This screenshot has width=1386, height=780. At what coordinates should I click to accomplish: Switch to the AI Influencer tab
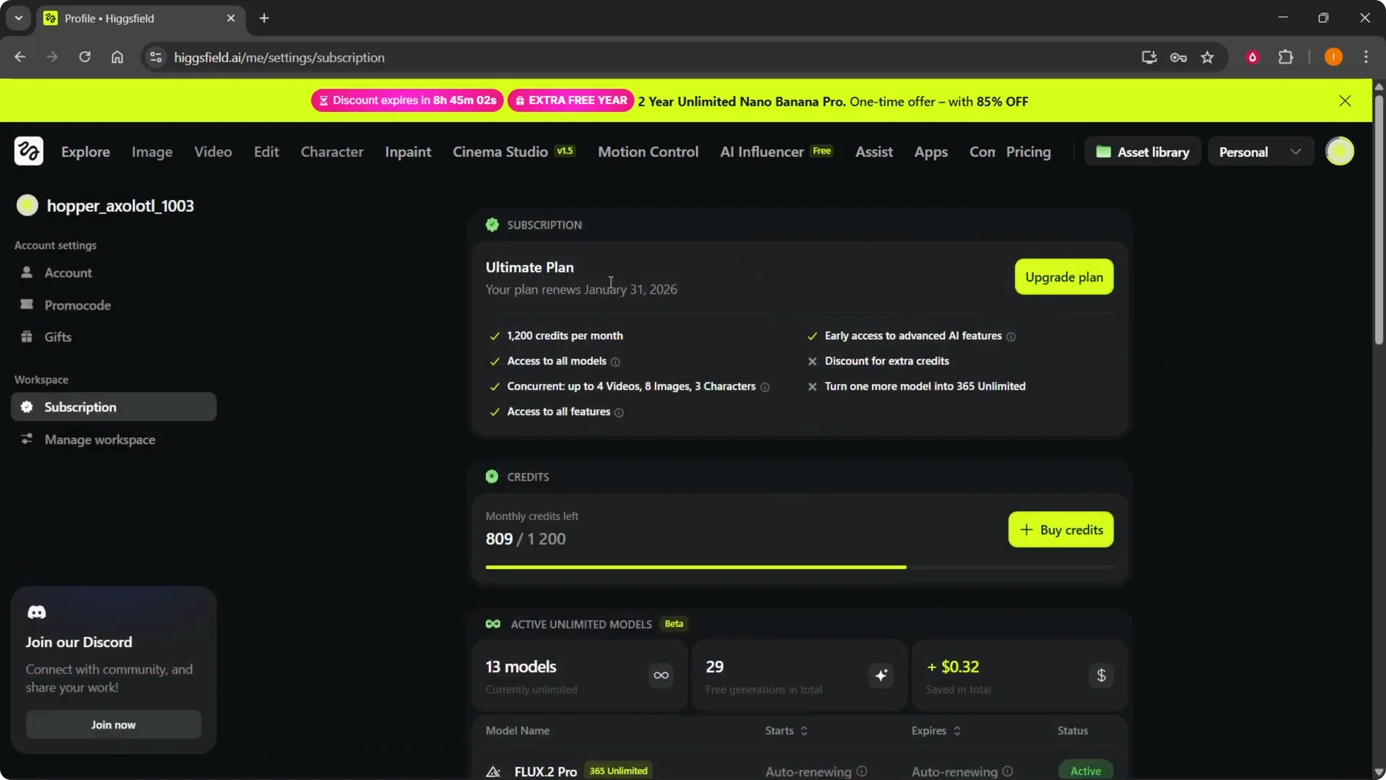pos(760,152)
